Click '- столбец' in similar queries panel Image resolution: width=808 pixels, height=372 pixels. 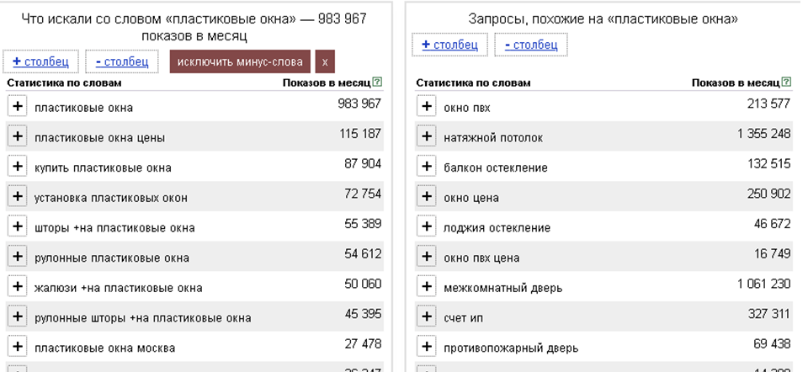pos(531,45)
